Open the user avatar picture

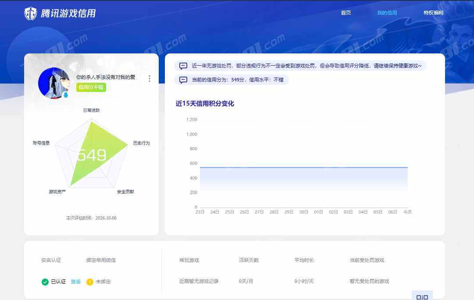click(x=54, y=83)
